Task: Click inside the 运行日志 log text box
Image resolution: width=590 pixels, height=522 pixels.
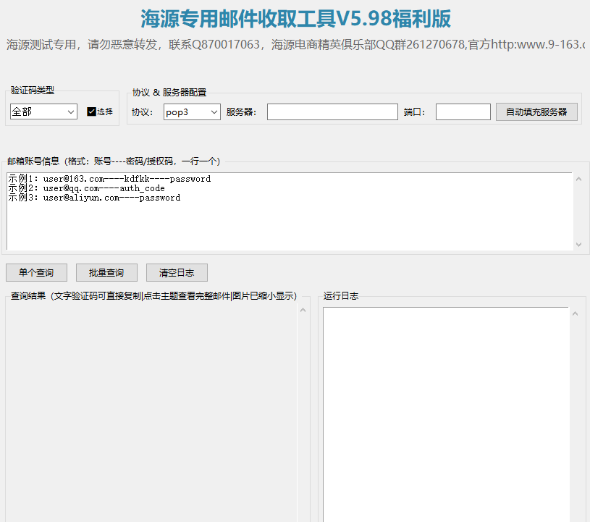Action: coord(445,413)
